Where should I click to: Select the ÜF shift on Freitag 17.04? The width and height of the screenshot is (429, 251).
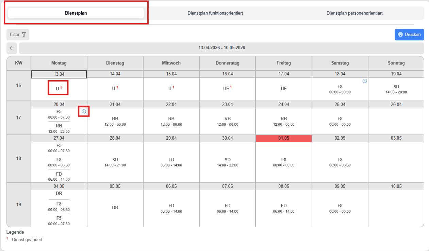283,89
